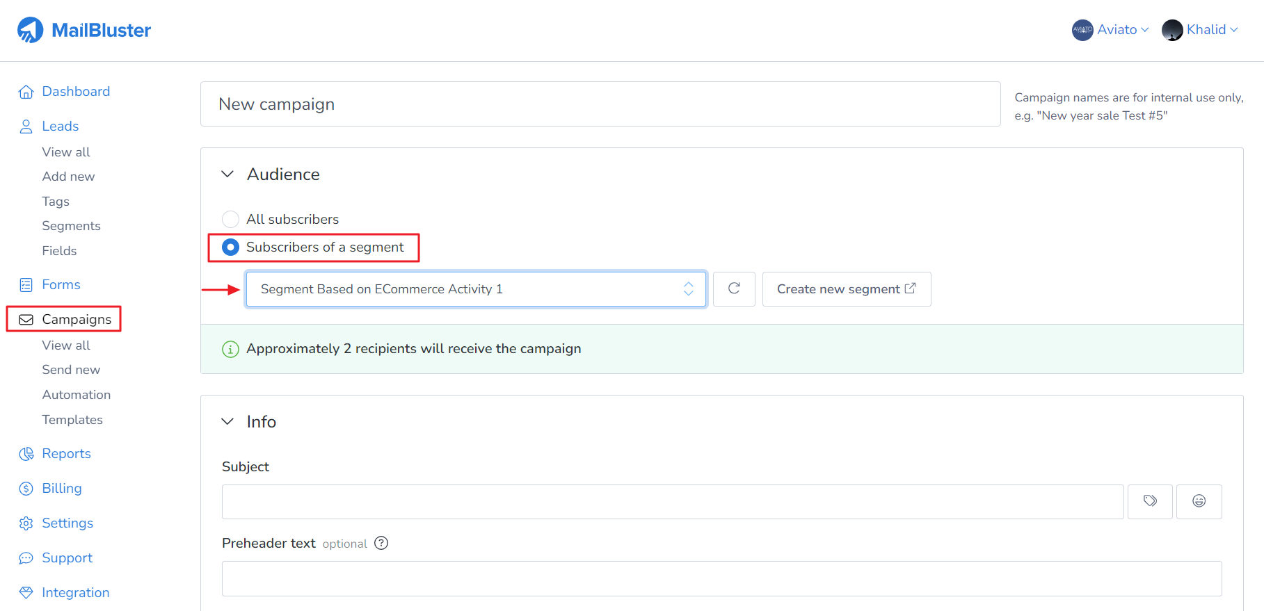Click the Approximately 2 recipients notice text
1264x611 pixels.
[x=414, y=349]
